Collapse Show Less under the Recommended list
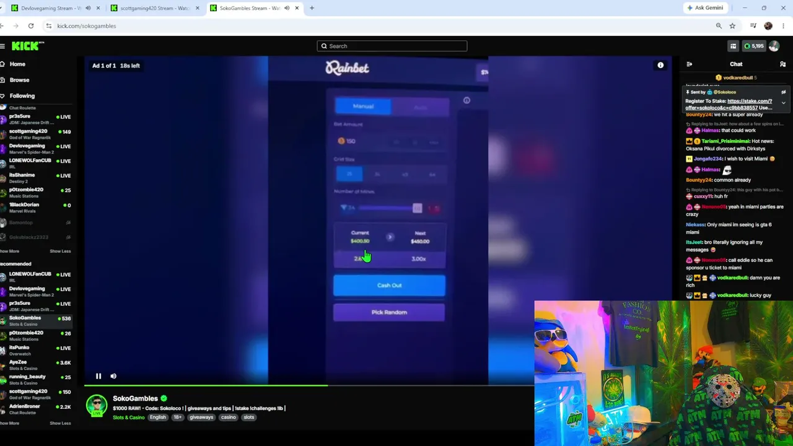Viewport: 793px width, 446px height. click(60, 423)
